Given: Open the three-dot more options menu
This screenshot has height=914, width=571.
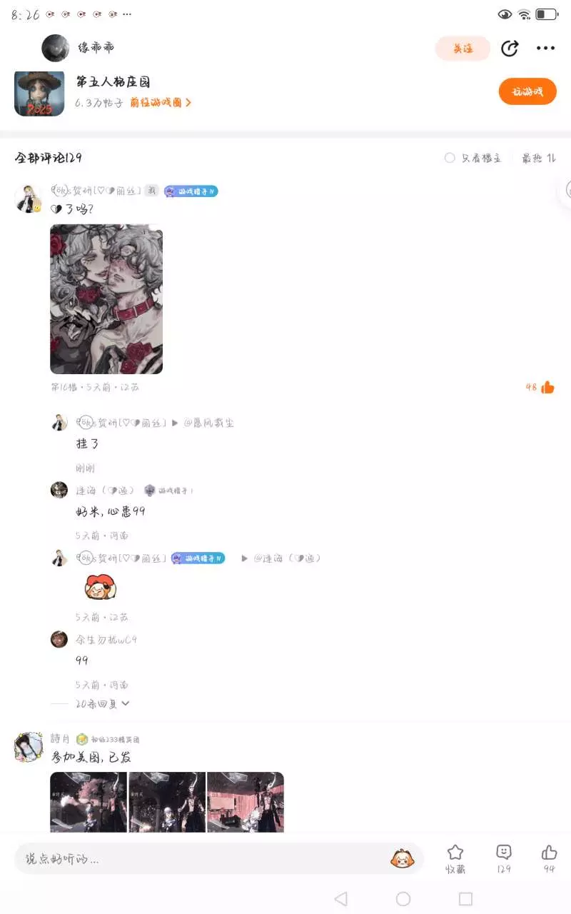Looking at the screenshot, I should click(545, 48).
